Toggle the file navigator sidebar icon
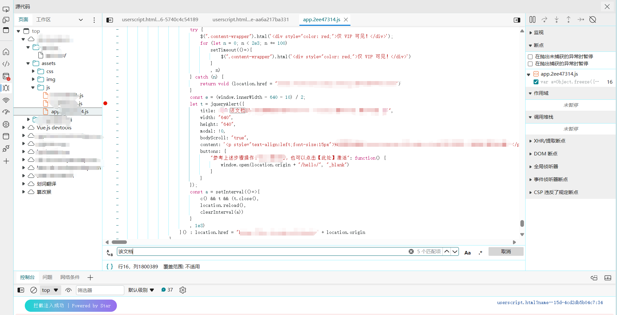 (109, 20)
